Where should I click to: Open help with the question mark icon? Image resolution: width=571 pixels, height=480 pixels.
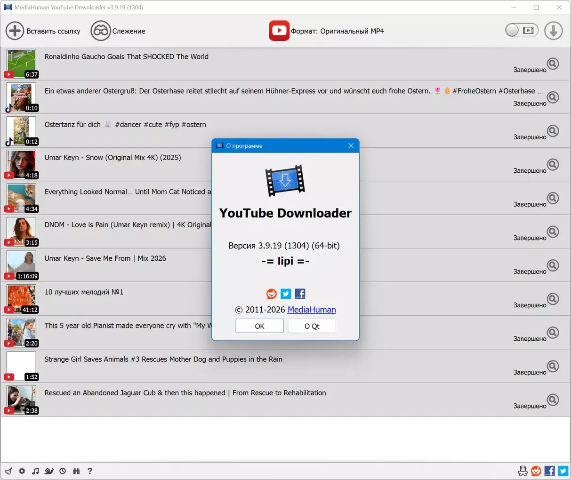pos(90,471)
